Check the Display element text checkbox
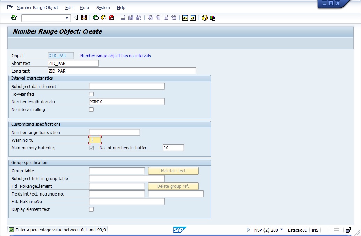The width and height of the screenshot is (361, 236). click(92, 209)
